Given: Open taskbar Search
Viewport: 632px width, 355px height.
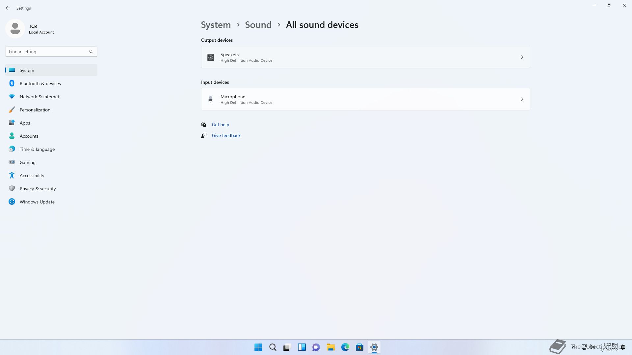Looking at the screenshot, I should coord(273,347).
